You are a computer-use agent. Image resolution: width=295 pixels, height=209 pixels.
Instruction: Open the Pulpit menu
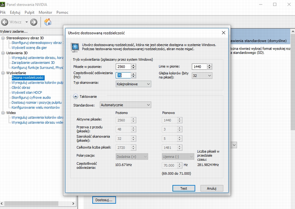[29, 12]
